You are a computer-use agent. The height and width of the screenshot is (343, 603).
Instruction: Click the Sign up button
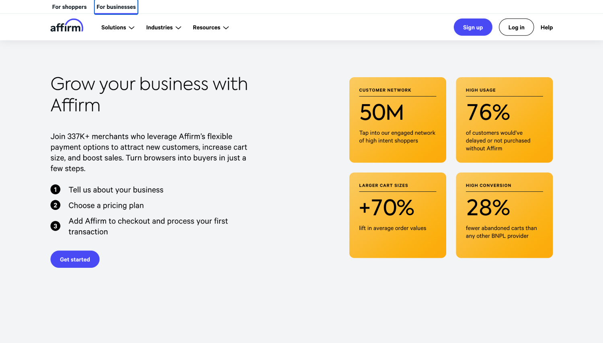click(x=473, y=27)
